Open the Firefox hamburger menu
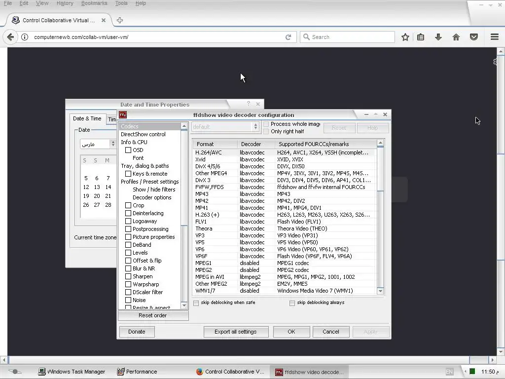Image resolution: width=505 pixels, height=379 pixels. (495, 37)
